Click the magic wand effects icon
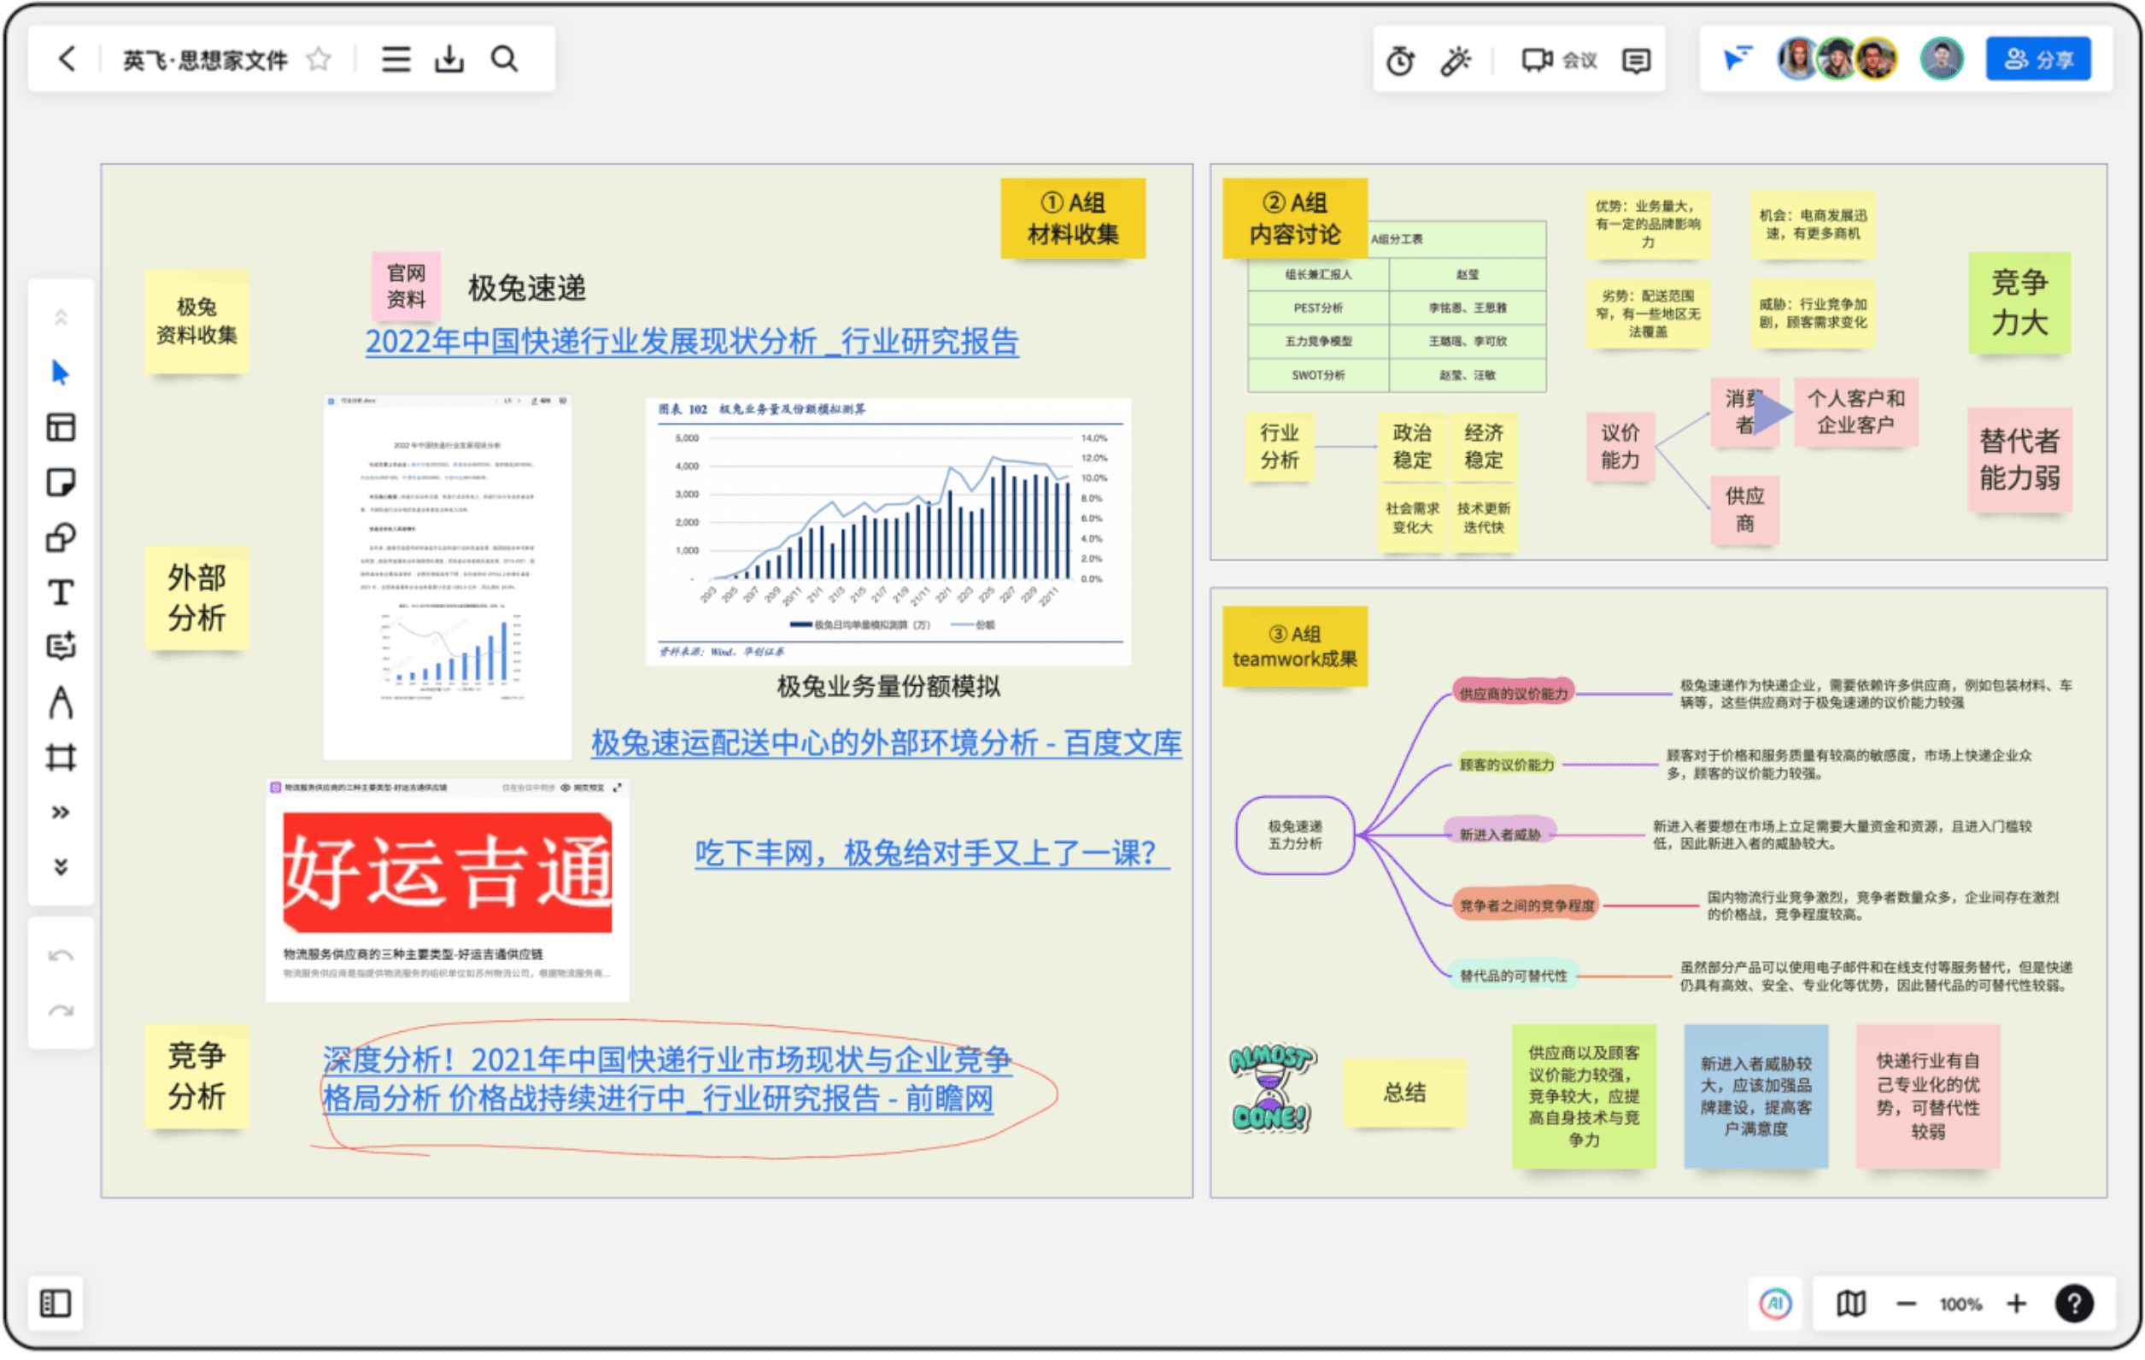 point(1456,61)
